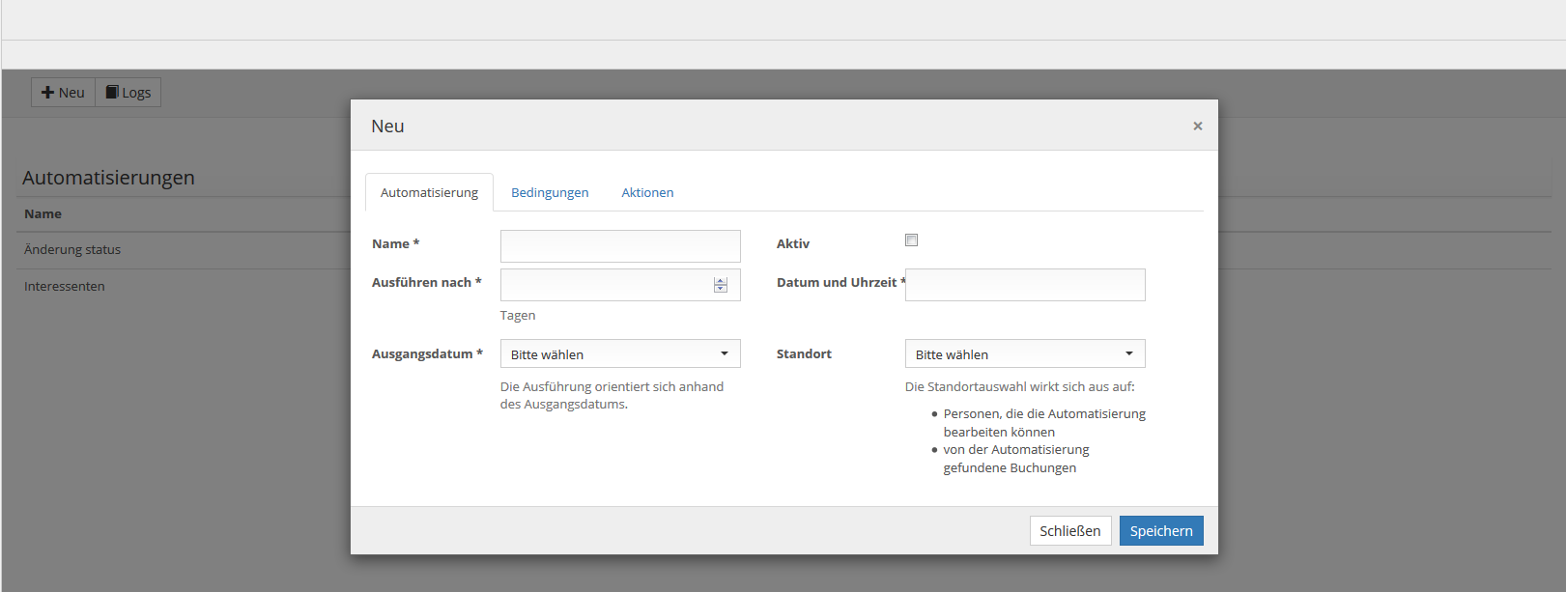Click the Aktiv label text
The width and height of the screenshot is (1566, 592).
[x=792, y=244]
